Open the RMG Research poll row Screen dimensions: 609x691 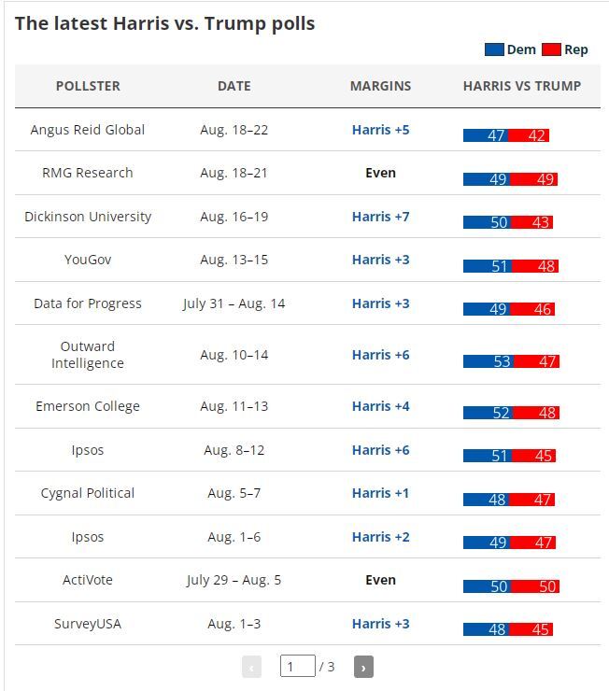point(88,173)
